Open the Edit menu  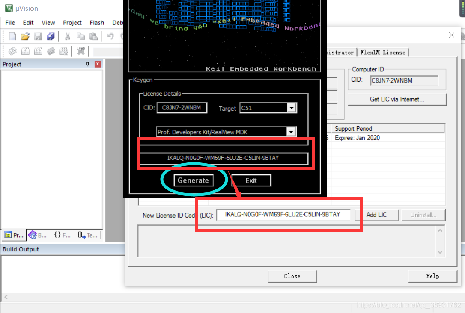tap(28, 23)
